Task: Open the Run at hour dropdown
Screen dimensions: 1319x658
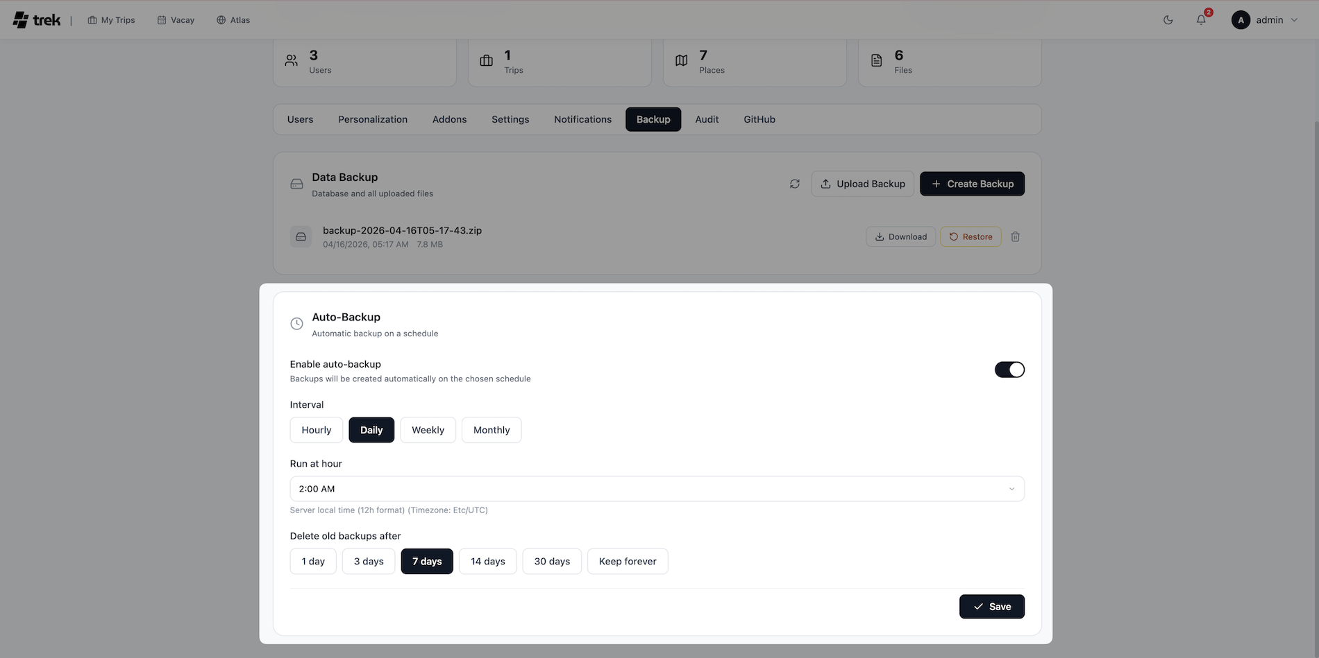Action: click(656, 489)
